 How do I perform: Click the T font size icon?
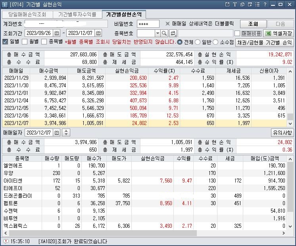coord(235,4)
